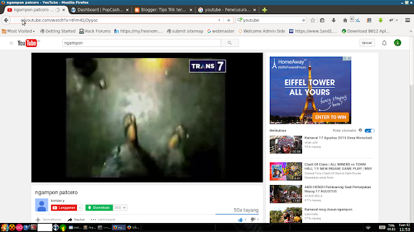This screenshot has height=232, width=414.
Task: Open the Firefox downloads arrow icon
Action: (x=334, y=20)
